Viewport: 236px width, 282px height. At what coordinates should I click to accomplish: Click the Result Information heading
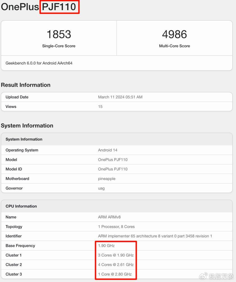coord(26,85)
